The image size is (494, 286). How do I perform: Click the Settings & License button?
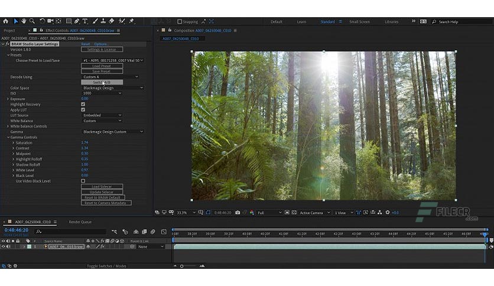102,50
